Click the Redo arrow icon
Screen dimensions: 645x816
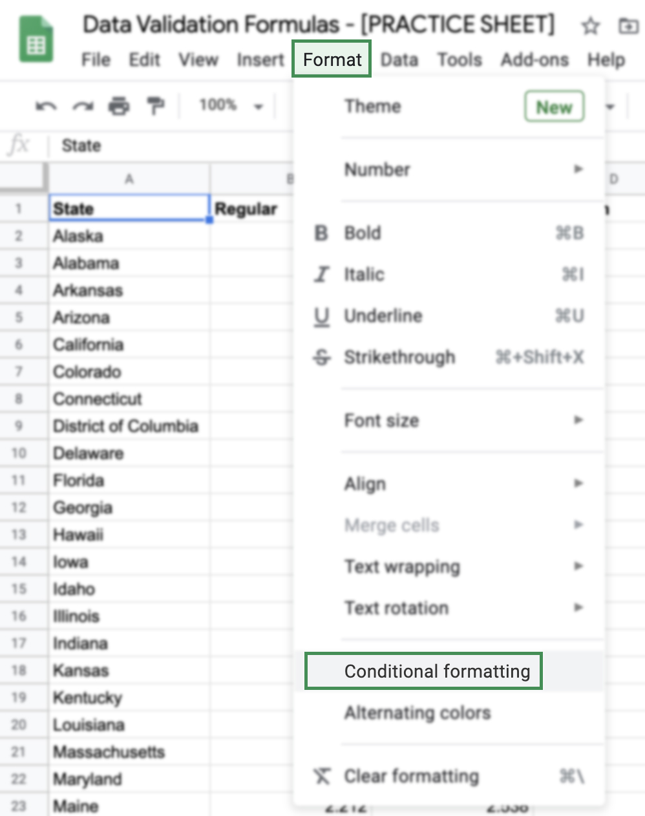pos(82,105)
